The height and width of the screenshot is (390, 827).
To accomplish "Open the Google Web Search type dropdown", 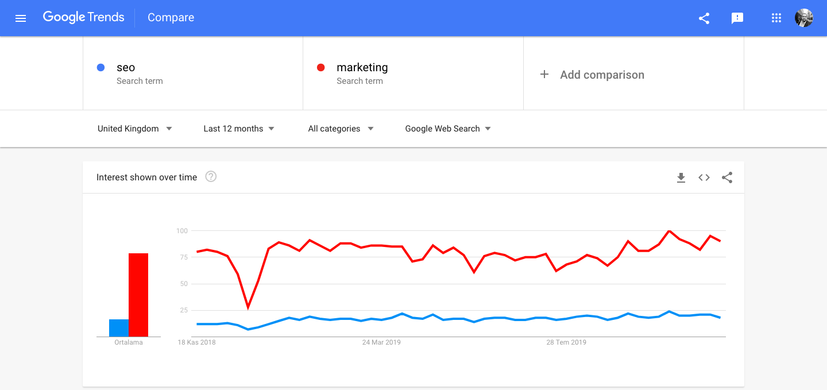I will tap(448, 129).
